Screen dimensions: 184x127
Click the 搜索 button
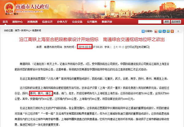click(x=167, y=22)
